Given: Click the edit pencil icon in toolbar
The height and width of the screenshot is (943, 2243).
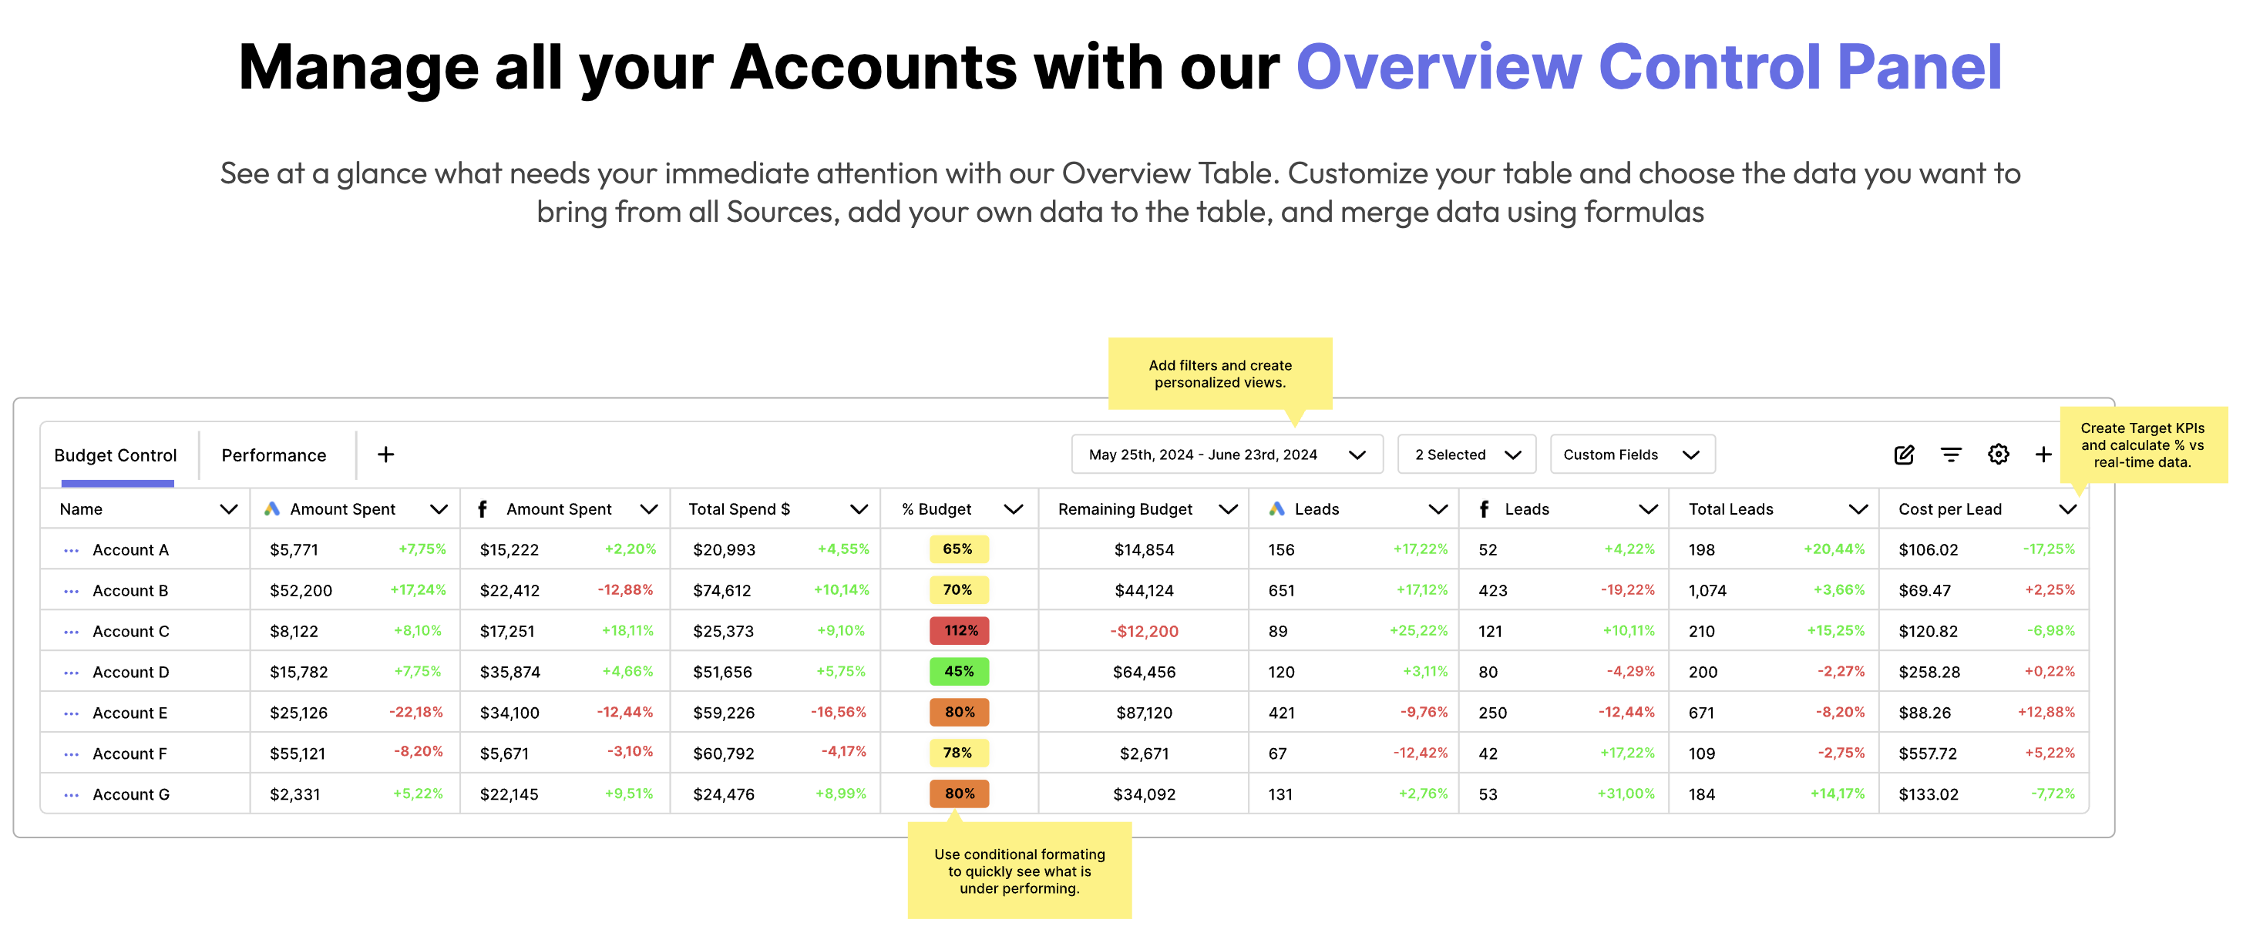Looking at the screenshot, I should 1903,454.
